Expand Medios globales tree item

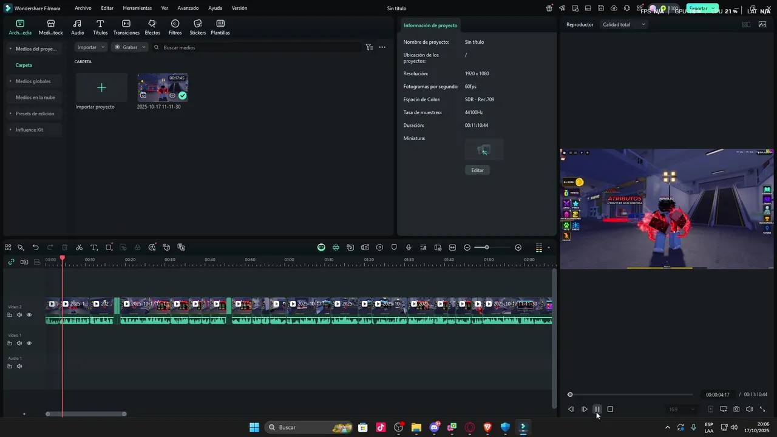[10, 81]
